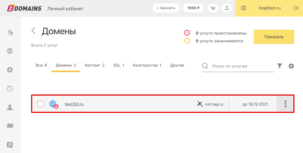Open the filter funnel icon
Viewport: 303px width, 153px height.
point(280,66)
